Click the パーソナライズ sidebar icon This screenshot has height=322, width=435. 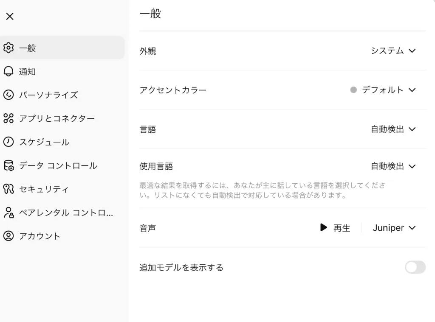[8, 95]
